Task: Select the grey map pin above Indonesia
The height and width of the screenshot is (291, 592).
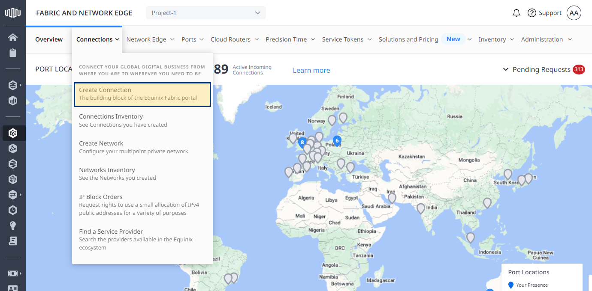Action: click(x=471, y=238)
